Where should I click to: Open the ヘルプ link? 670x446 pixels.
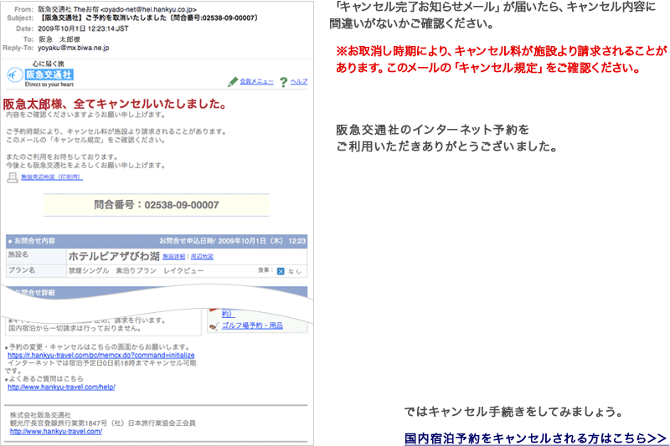299,81
